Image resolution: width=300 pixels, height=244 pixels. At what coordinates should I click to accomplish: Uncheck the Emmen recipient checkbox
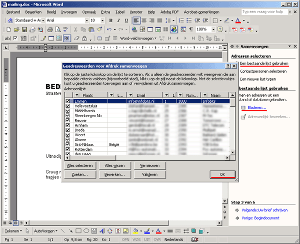pyautogui.click(x=68, y=101)
